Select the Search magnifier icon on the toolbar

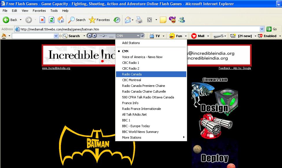click(x=71, y=20)
